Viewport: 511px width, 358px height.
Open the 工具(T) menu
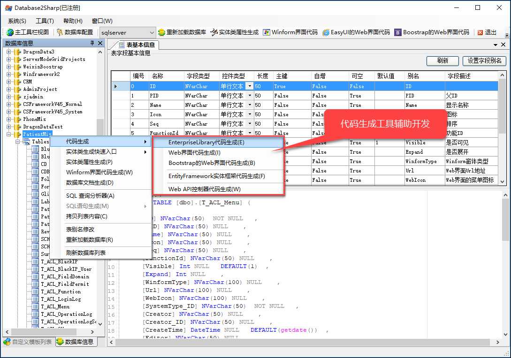tap(45, 21)
